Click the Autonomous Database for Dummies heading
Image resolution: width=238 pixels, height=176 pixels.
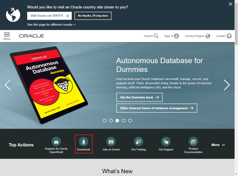point(160,65)
